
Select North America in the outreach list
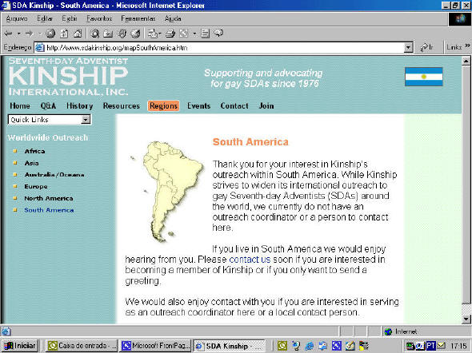(49, 198)
